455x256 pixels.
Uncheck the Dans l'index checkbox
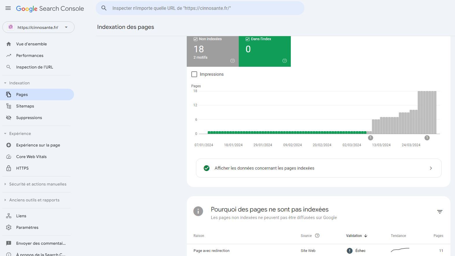247,39
